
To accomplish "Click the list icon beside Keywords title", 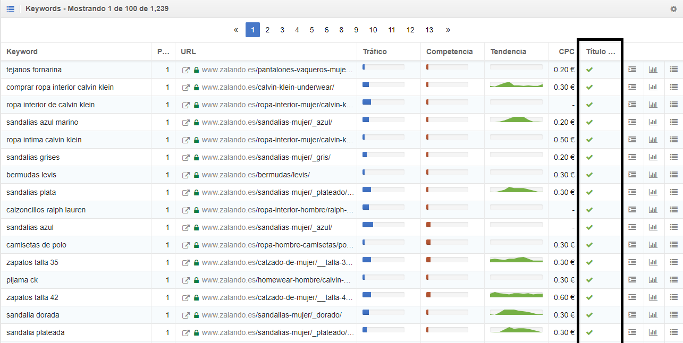I will [10, 9].
